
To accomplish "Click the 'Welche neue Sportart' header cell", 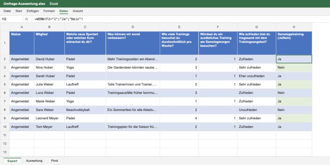I will (x=85, y=43).
